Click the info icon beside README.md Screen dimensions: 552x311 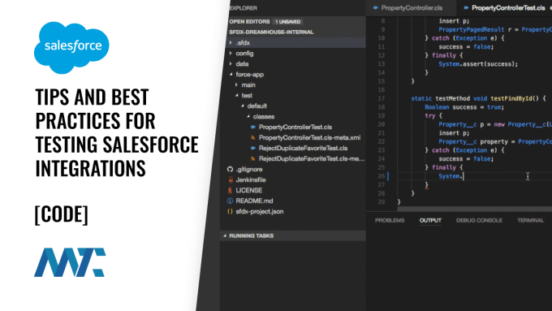click(x=231, y=201)
